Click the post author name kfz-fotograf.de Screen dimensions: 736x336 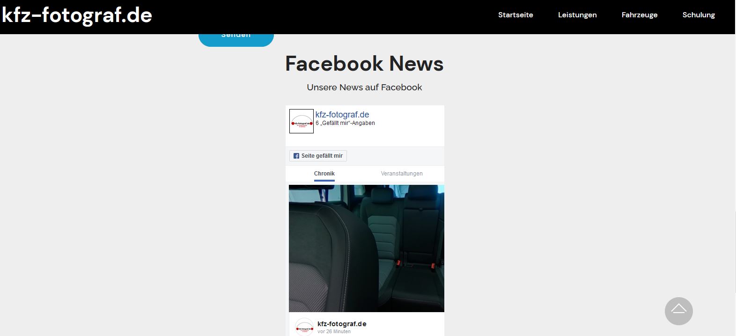(342, 324)
